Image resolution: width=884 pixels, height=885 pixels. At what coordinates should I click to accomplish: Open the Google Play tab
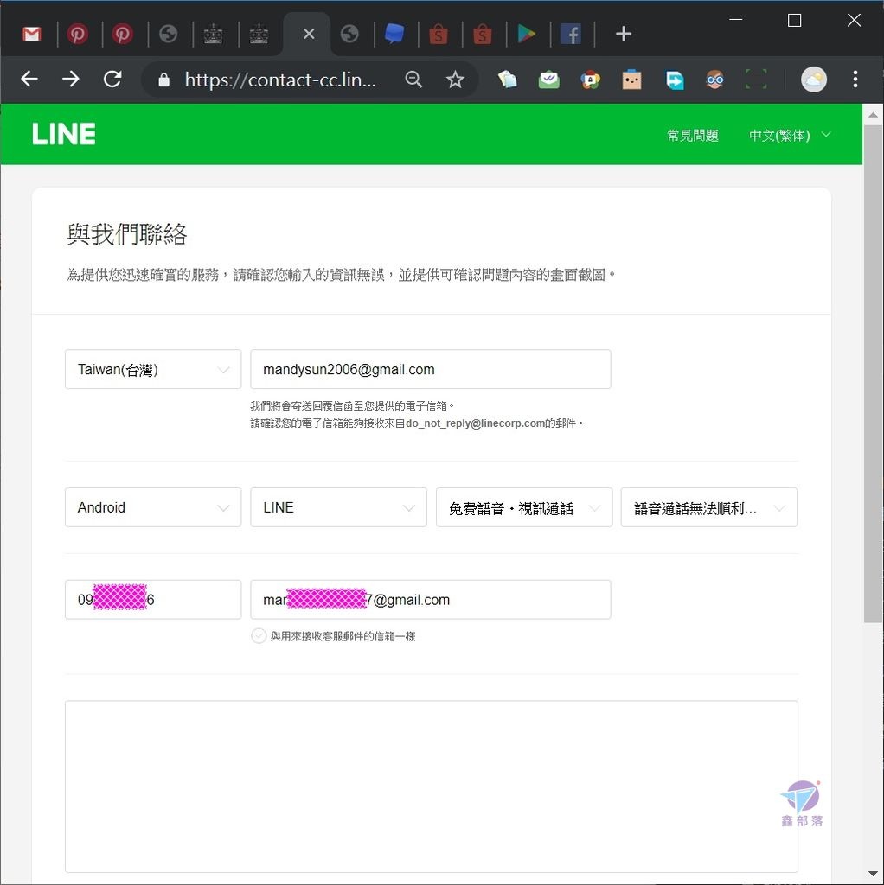pyautogui.click(x=527, y=35)
